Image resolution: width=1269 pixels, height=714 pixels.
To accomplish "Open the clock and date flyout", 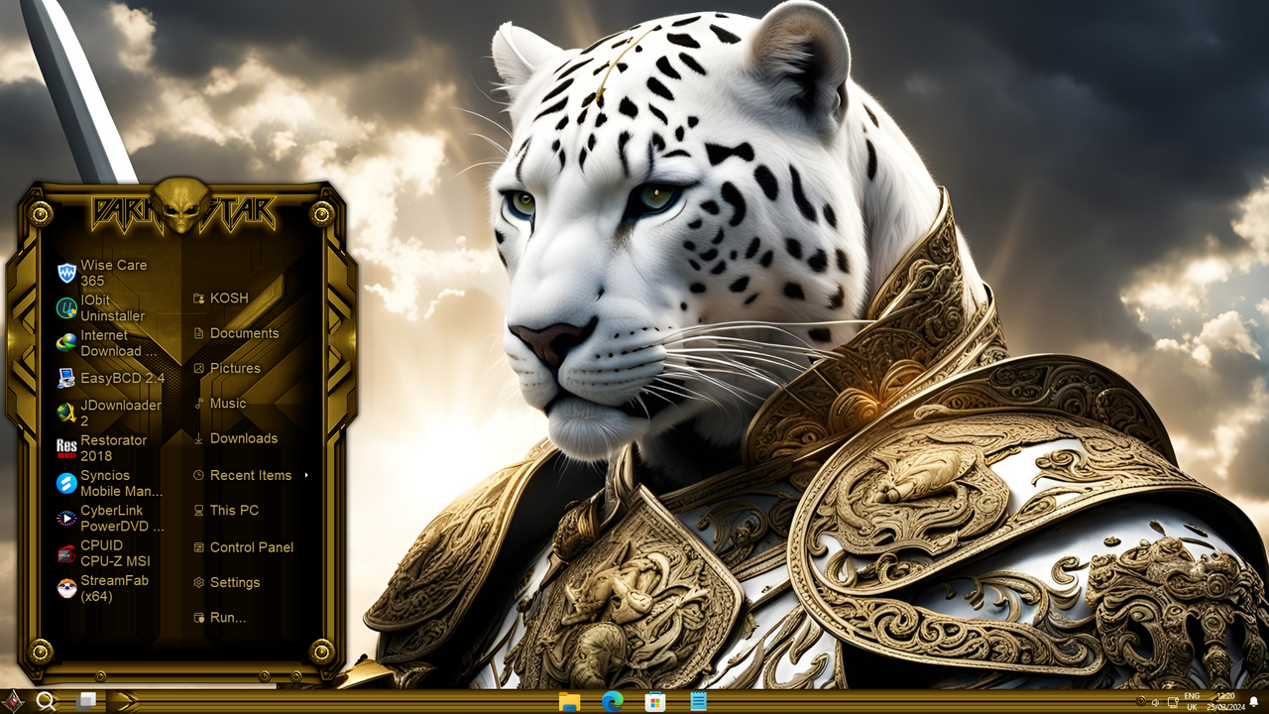I will (1225, 702).
